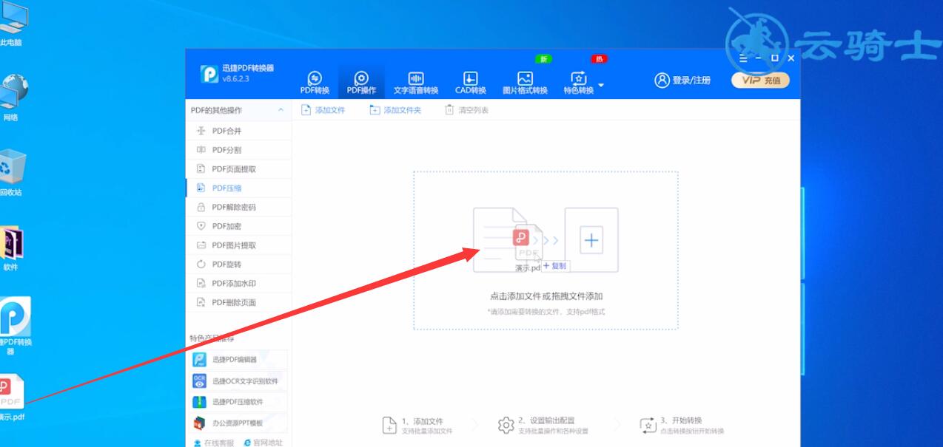Open the hamburger menu in title bar
This screenshot has width=943, height=447.
tap(743, 58)
